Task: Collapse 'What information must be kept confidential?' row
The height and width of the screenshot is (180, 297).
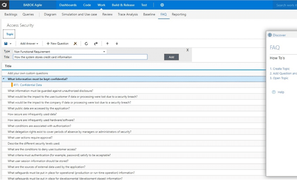Action: click(4, 79)
